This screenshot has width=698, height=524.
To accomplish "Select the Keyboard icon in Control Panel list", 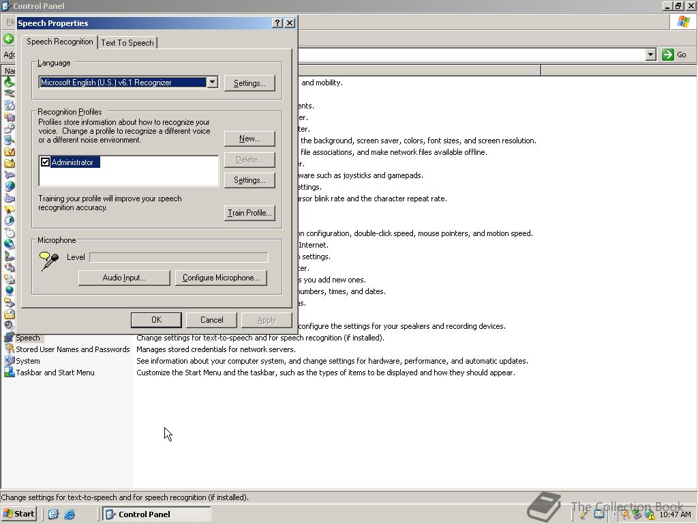I will click(9, 199).
